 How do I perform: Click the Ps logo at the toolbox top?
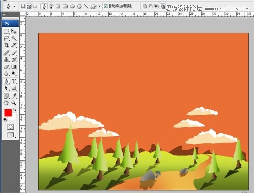10,24
